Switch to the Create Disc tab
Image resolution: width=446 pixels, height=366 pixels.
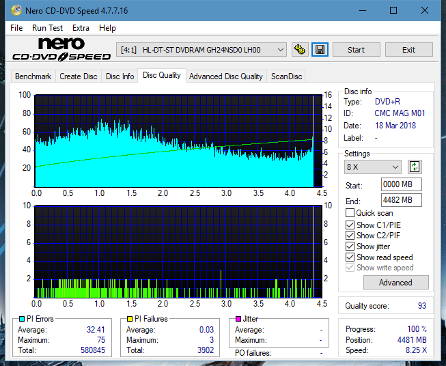79,76
